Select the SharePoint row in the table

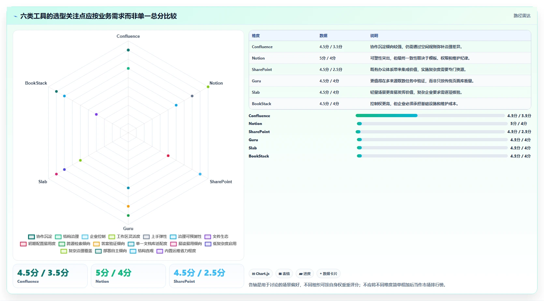tap(390, 70)
